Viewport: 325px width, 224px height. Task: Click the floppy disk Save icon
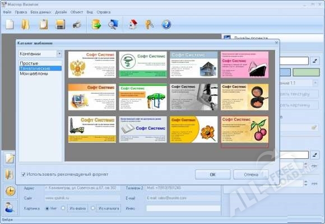61,24
